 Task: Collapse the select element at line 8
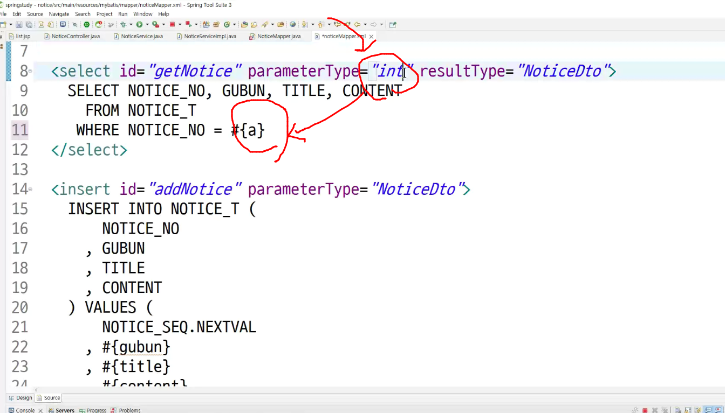point(30,71)
